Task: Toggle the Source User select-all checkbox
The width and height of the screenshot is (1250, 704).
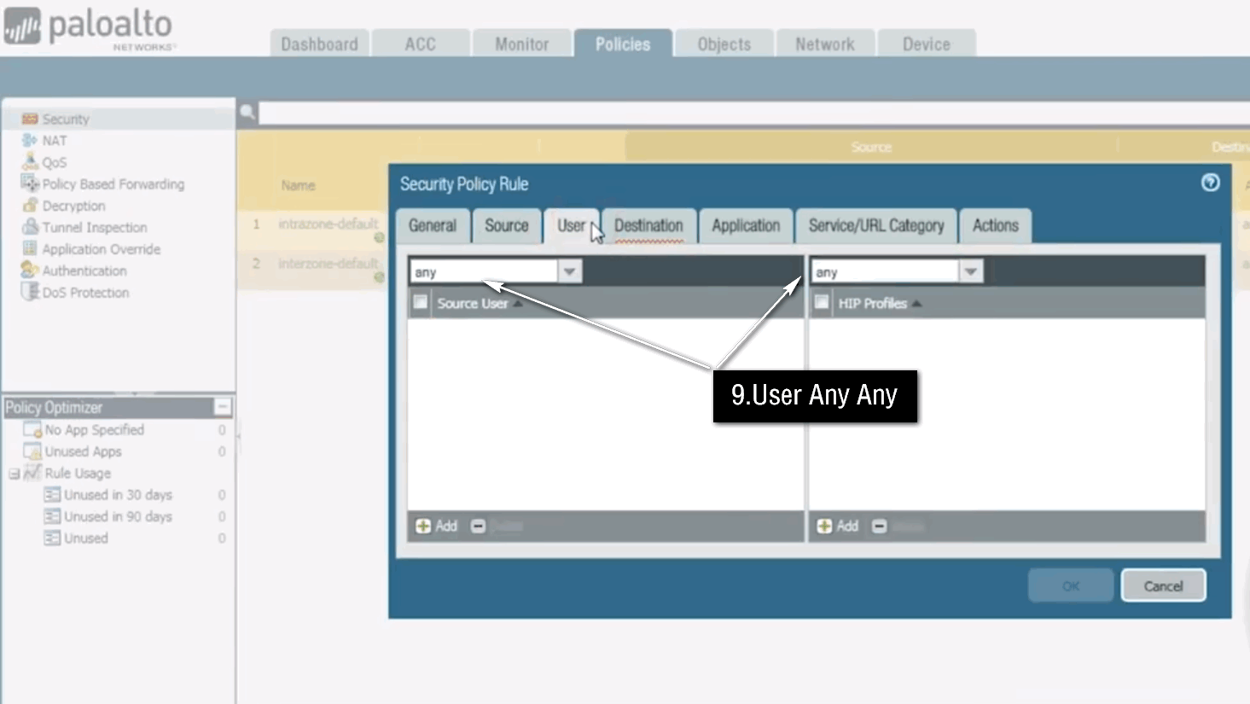Action: coord(420,302)
